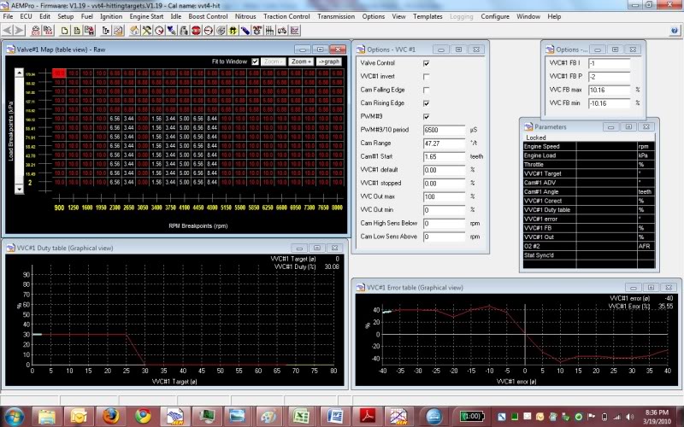
Task: Open Excel from the taskbar
Action: click(301, 416)
